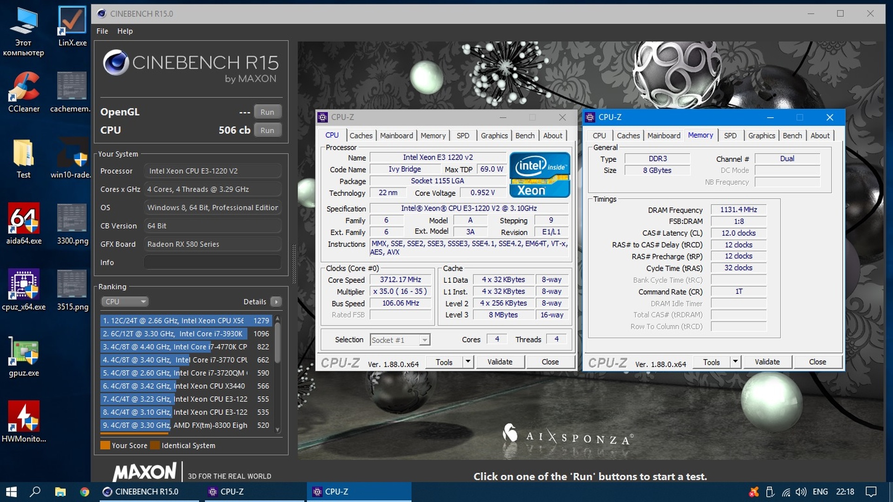
Task: Click the 22:18 taskbar clock
Action: pos(845,492)
